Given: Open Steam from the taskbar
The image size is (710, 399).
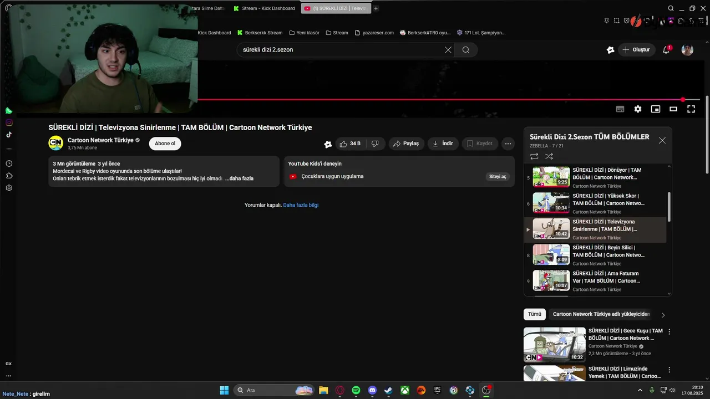Looking at the screenshot, I should (x=388, y=390).
